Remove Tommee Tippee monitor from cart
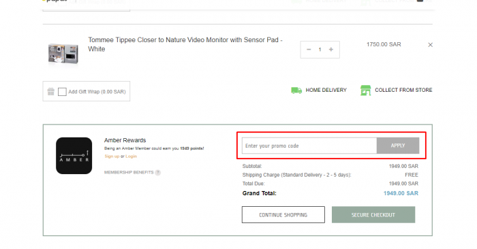This screenshot has width=477, height=249. (430, 45)
